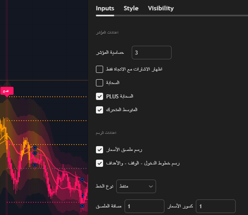Screen dimensions: 248x215
Task: Click the pink بيع sell label on chart
Action: click(x=7, y=91)
